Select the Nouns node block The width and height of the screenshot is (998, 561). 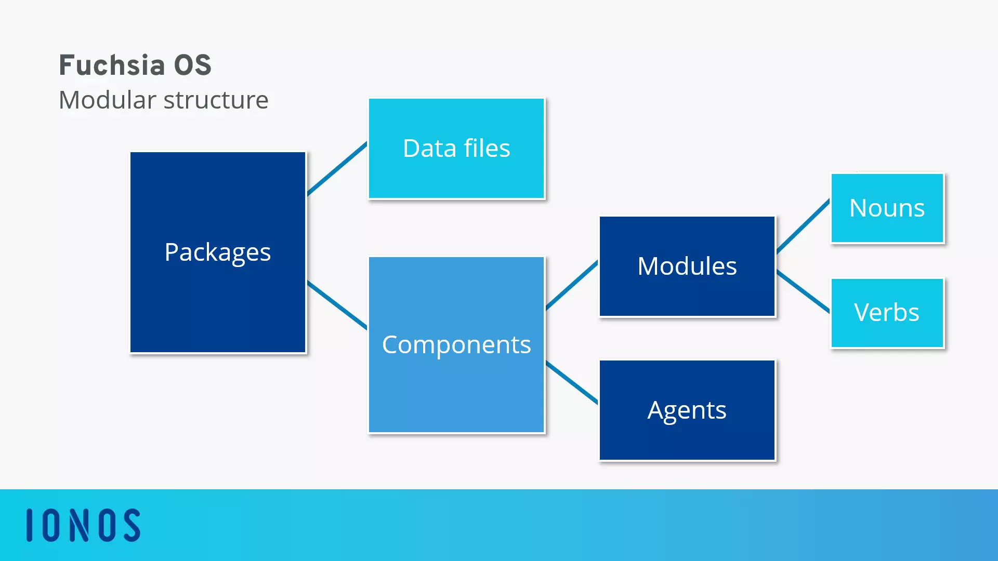[886, 207]
